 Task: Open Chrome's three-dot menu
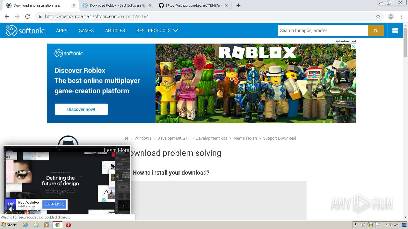click(x=402, y=17)
